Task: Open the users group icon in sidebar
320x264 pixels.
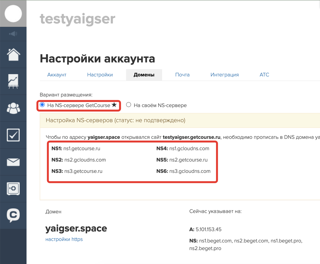Action: (13, 108)
